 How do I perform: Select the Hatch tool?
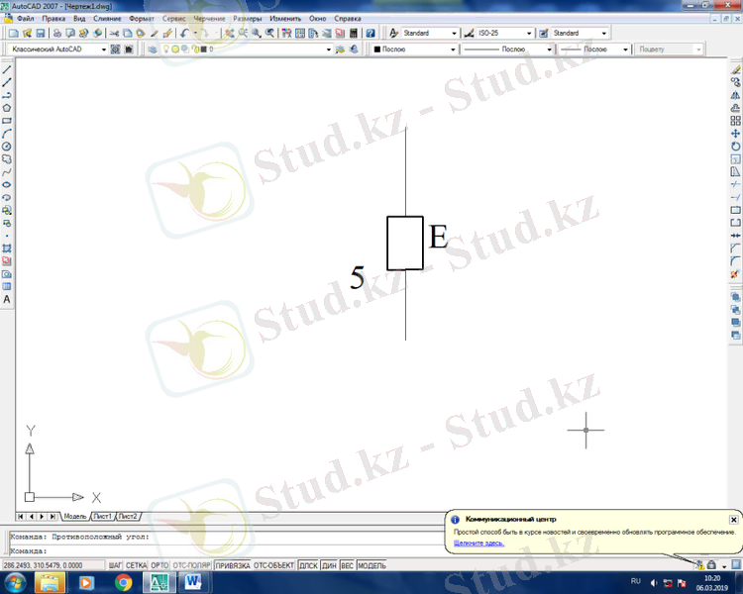pos(7,248)
